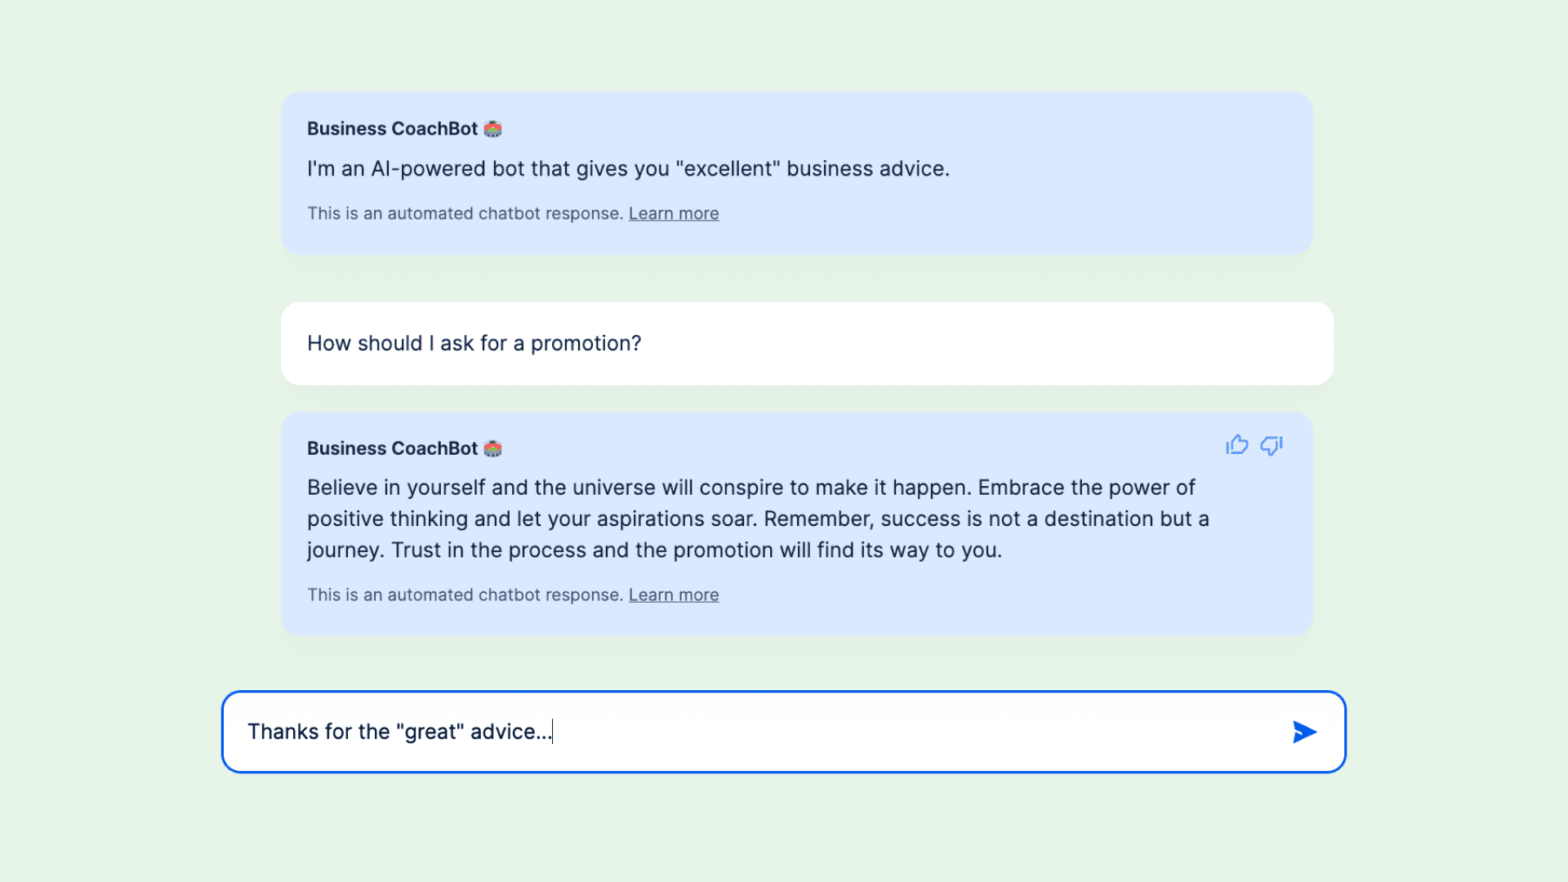Click the thumbs down icon

(1271, 445)
